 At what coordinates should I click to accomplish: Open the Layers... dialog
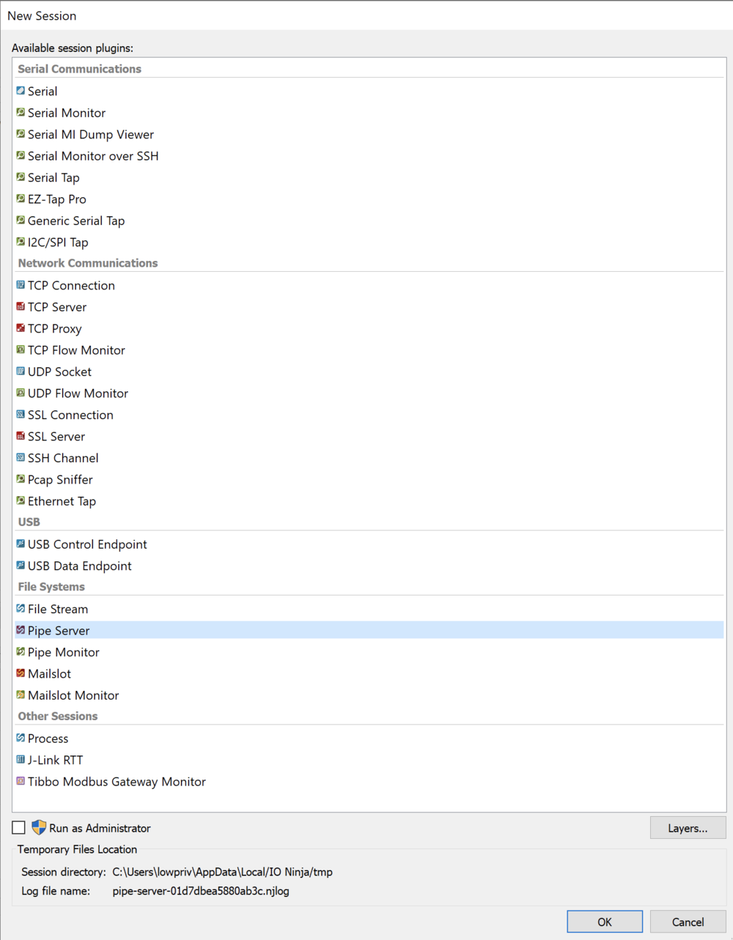688,828
